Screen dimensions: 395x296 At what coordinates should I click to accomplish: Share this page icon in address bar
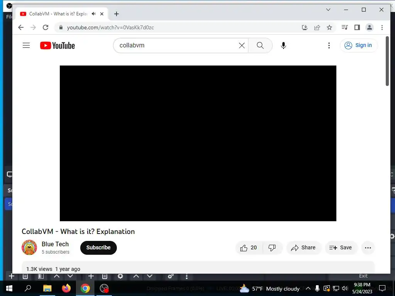click(317, 27)
